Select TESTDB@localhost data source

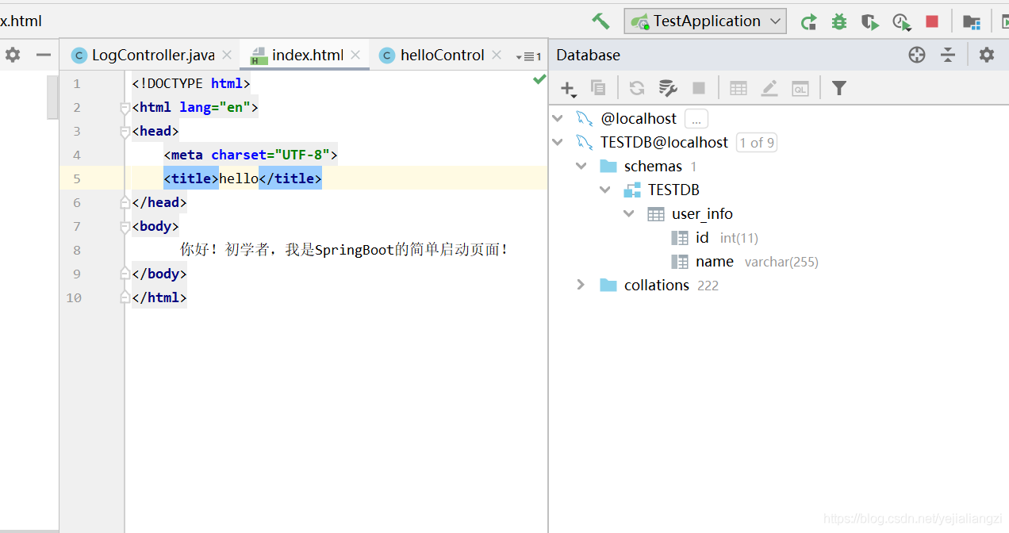(x=664, y=143)
